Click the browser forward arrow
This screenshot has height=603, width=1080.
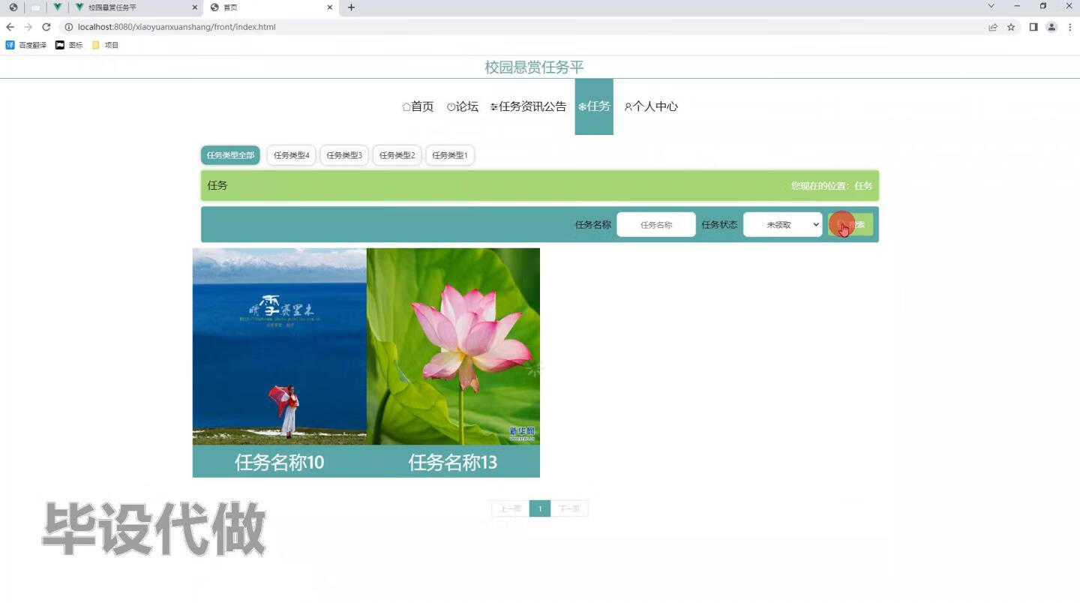point(28,27)
